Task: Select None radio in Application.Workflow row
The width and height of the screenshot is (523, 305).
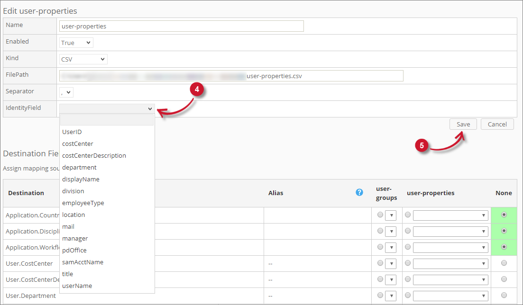Action: 504,247
